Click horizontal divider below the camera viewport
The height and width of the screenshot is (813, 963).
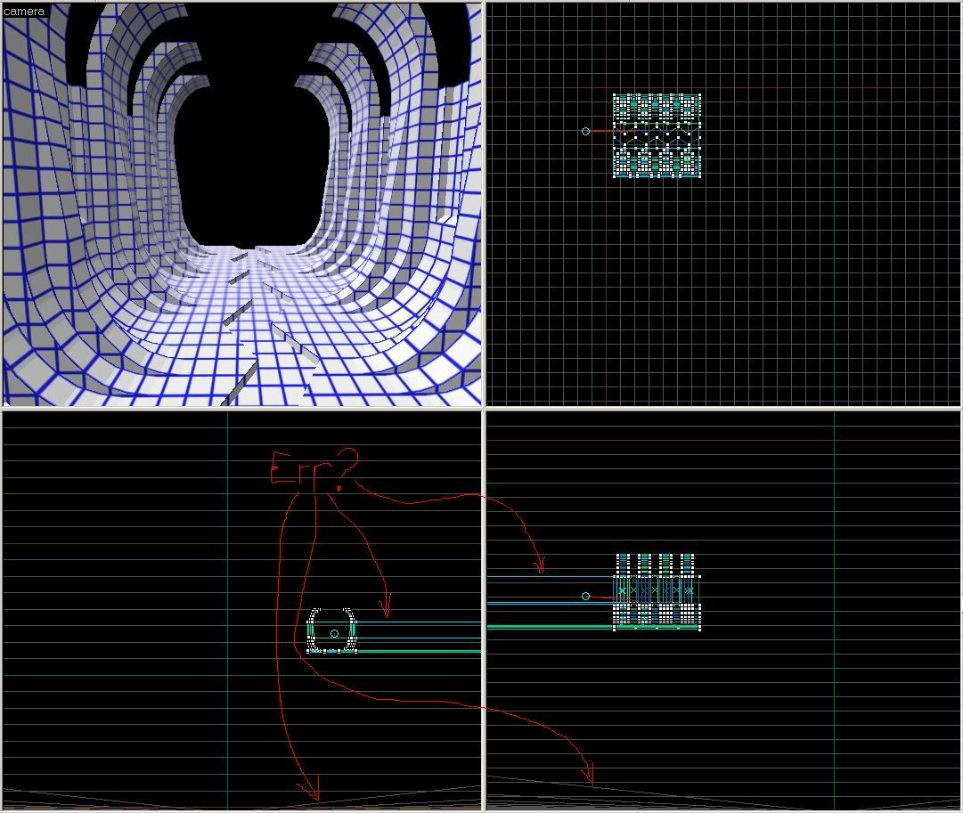[241, 408]
